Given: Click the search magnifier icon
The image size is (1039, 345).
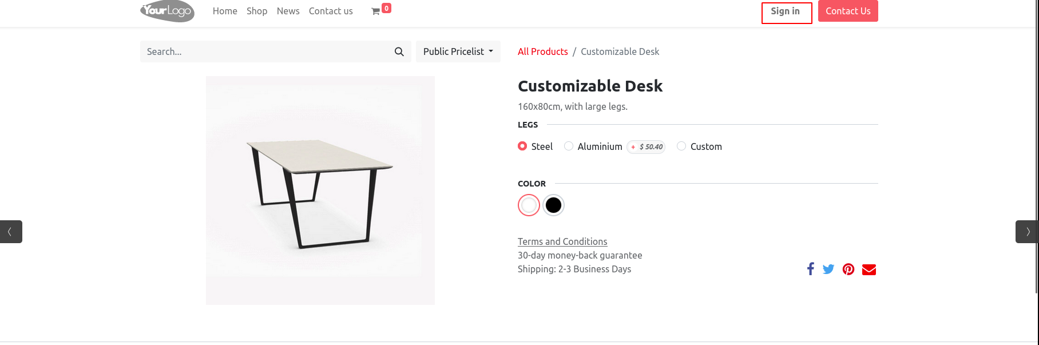Looking at the screenshot, I should coord(399,51).
